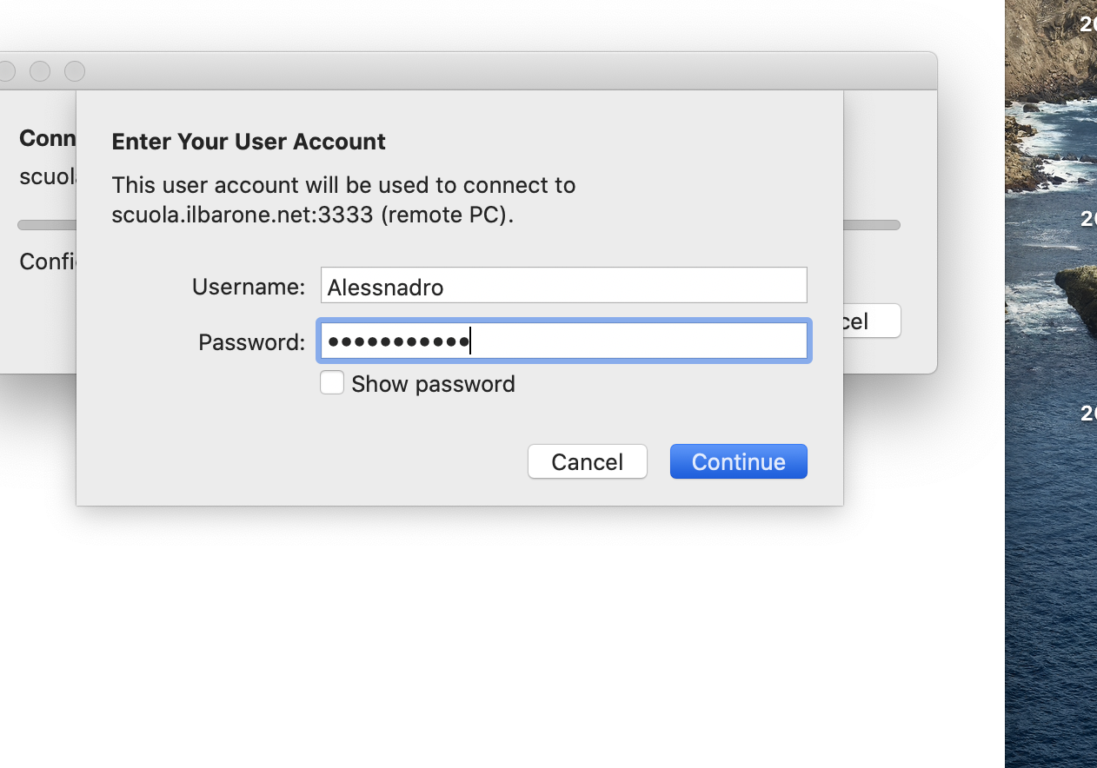
Task: Click the "Enter Your User Account" heading
Action: [x=249, y=142]
